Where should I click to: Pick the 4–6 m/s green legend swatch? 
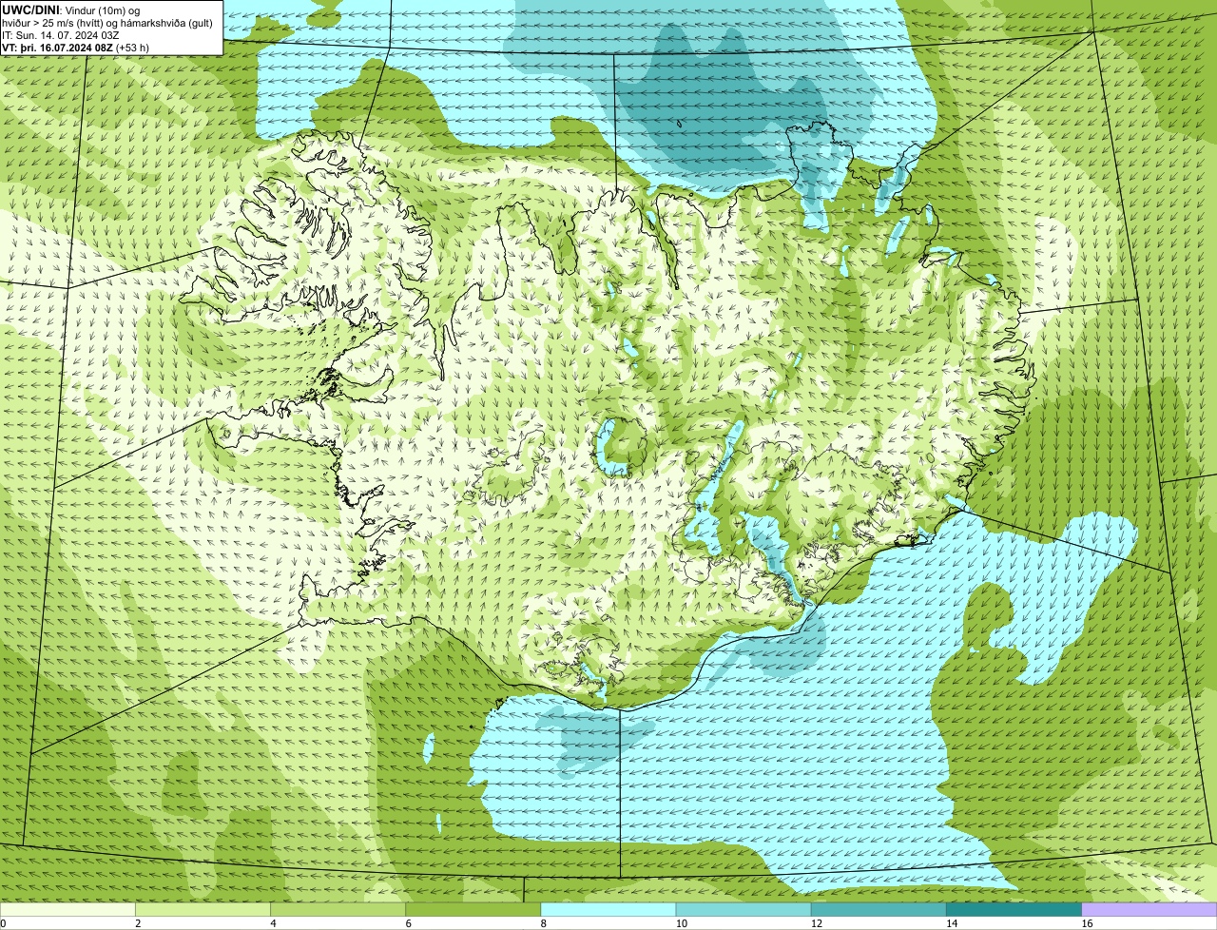point(338,909)
